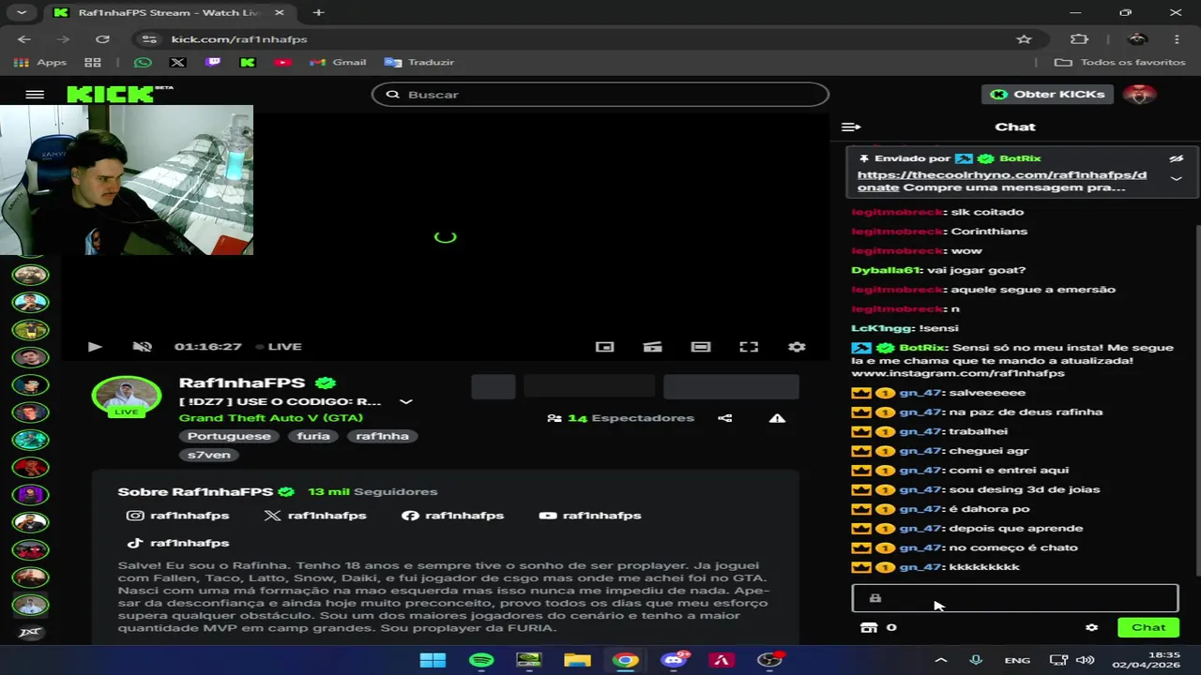The height and width of the screenshot is (675, 1201).
Task: Select the raf1nha tag
Action: 382,436
